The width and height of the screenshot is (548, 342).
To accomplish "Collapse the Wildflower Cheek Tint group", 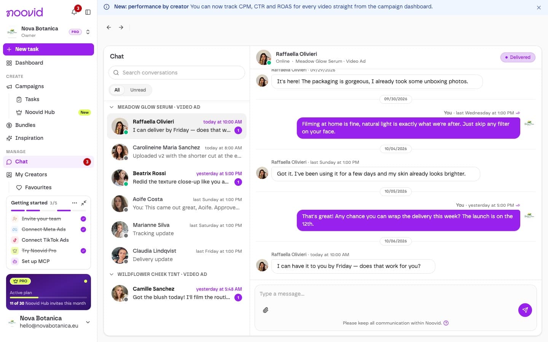I will point(112,274).
